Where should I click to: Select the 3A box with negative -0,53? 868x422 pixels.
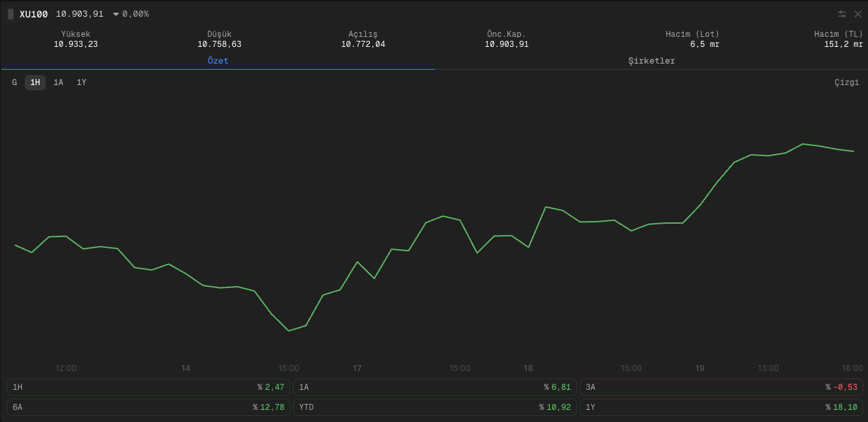pyautogui.click(x=721, y=387)
